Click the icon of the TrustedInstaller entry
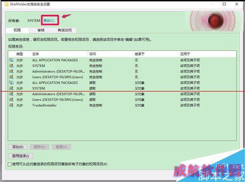245x182 pixels. pyautogui.click(x=11, y=105)
